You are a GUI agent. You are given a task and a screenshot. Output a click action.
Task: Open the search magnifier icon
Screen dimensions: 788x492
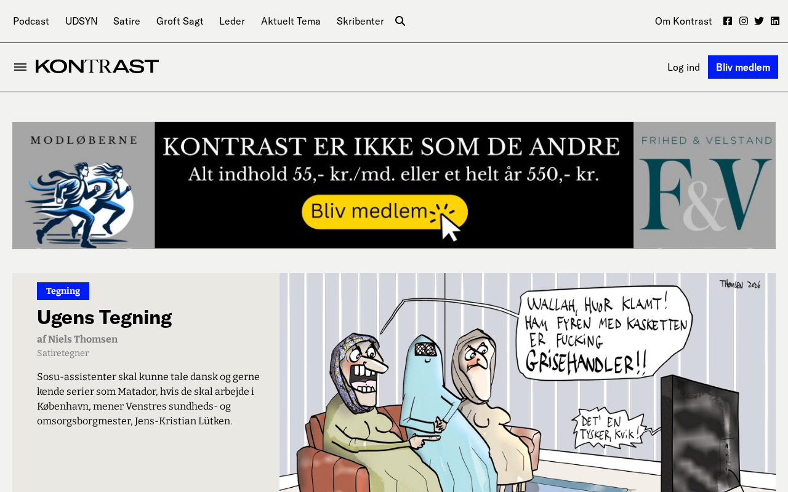pos(400,21)
